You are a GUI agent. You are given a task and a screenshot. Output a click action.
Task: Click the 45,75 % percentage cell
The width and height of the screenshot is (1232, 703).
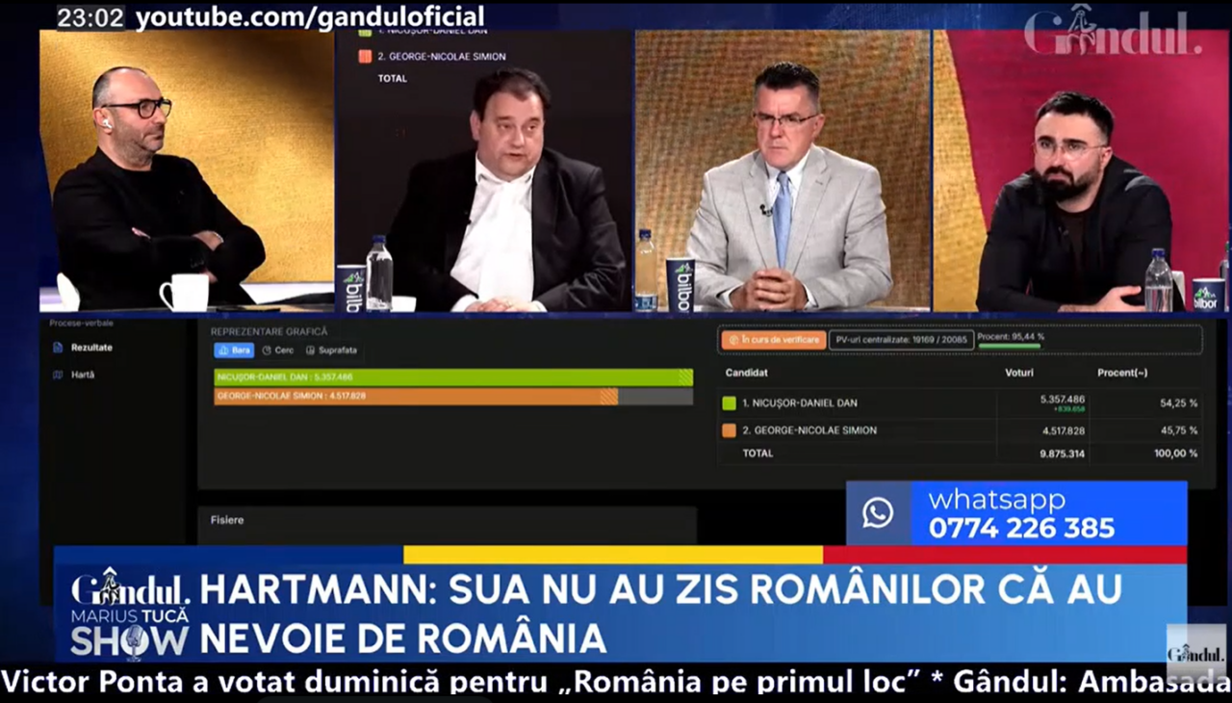[1179, 430]
